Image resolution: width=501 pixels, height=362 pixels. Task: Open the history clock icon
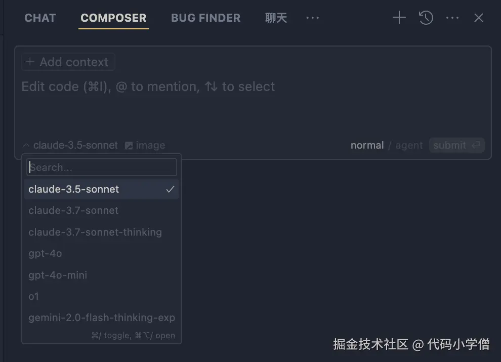(x=426, y=18)
